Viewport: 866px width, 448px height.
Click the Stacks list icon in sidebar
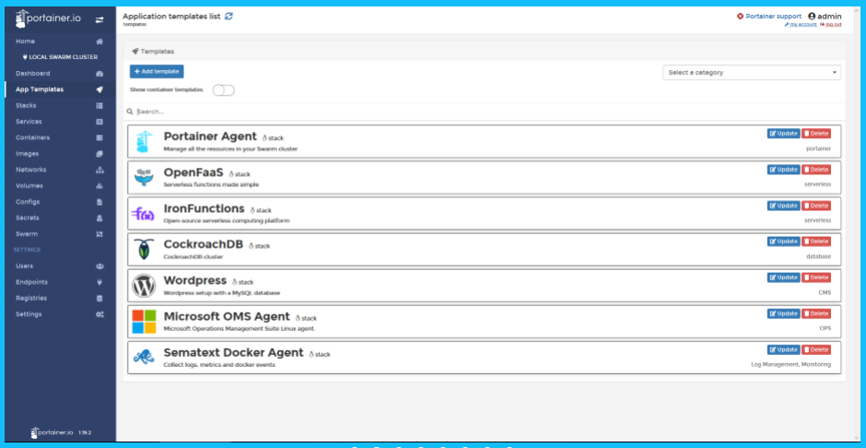point(99,105)
